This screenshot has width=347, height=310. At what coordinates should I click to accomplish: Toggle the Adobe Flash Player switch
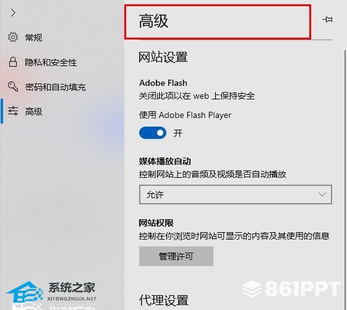point(153,133)
